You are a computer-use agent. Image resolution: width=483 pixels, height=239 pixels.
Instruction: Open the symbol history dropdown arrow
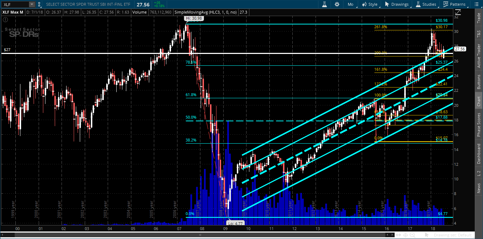(31, 4)
